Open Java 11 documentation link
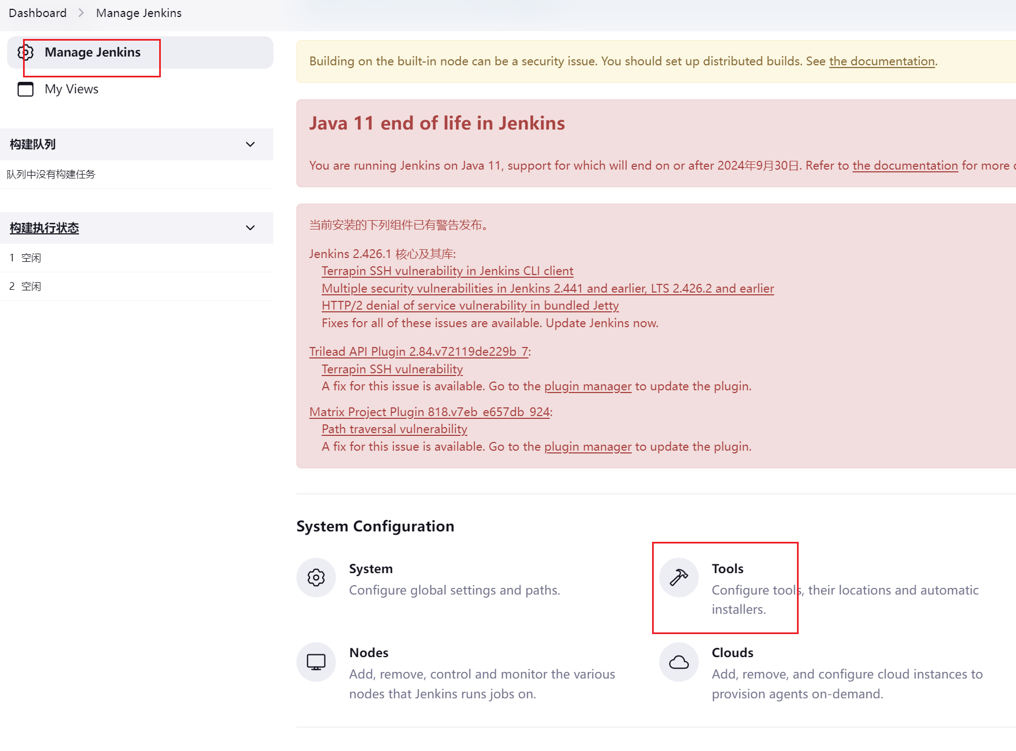 click(905, 165)
